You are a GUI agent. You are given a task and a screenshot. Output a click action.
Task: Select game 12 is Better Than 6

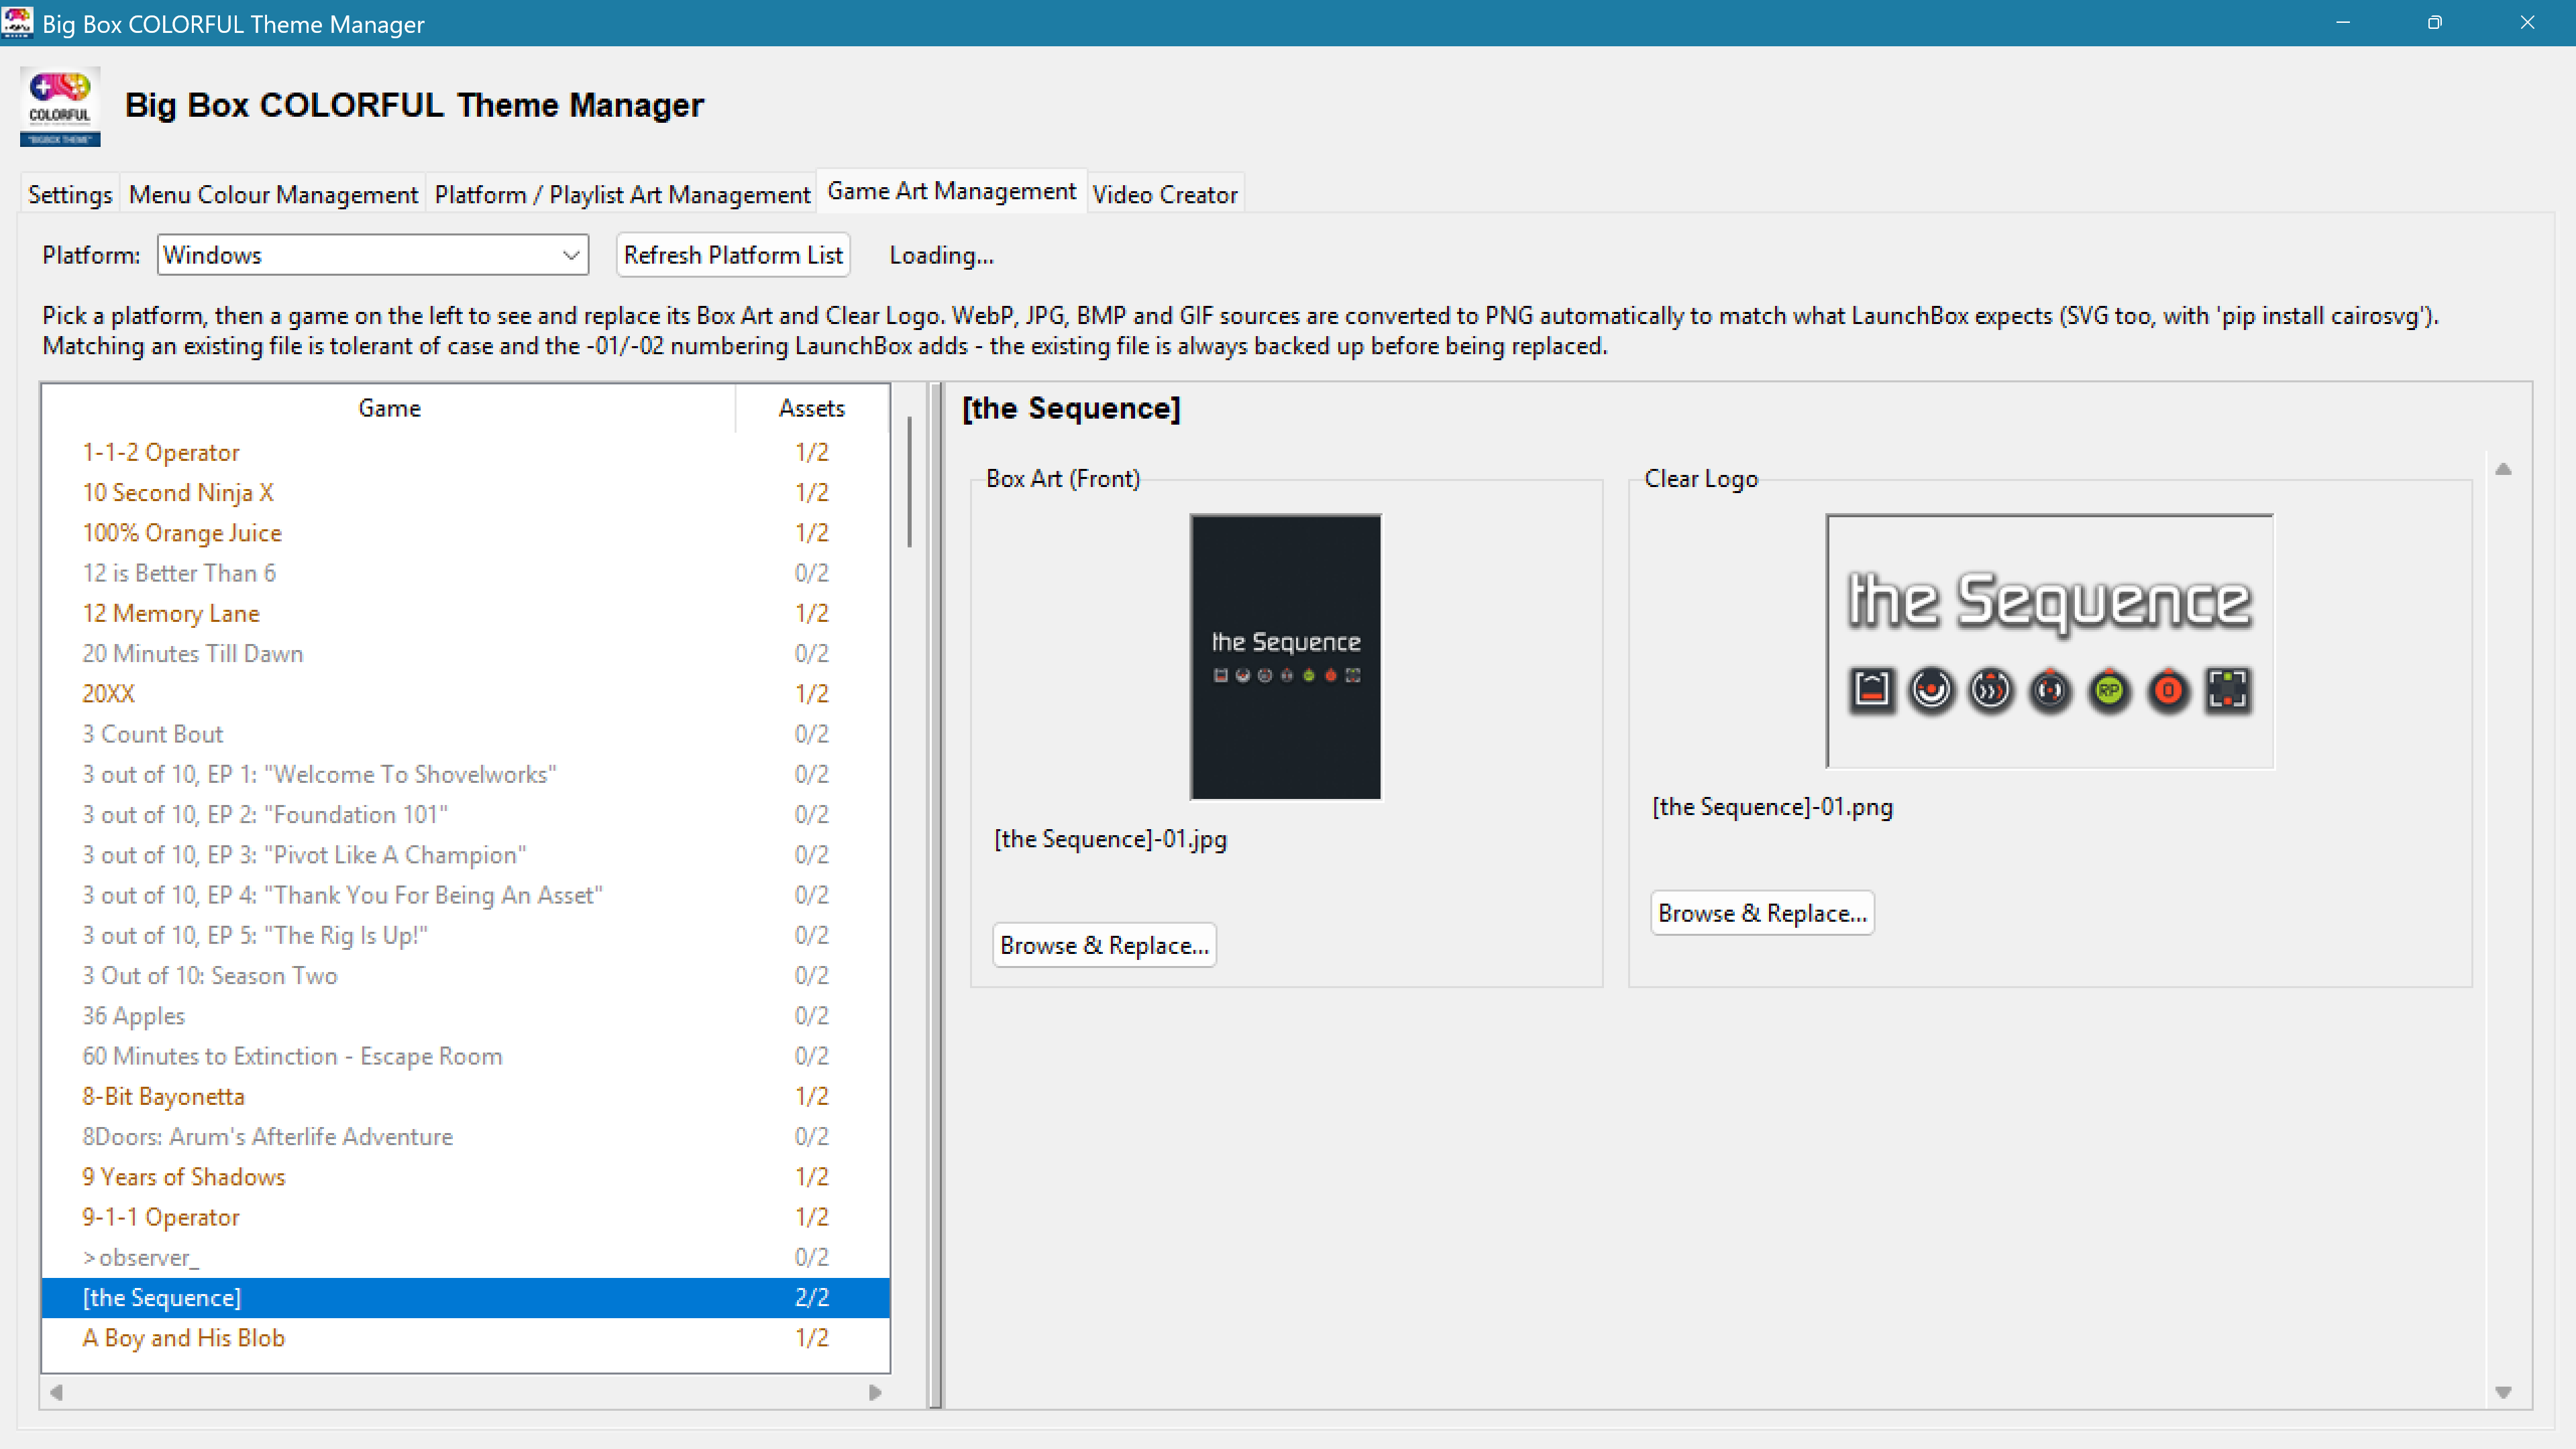point(466,573)
